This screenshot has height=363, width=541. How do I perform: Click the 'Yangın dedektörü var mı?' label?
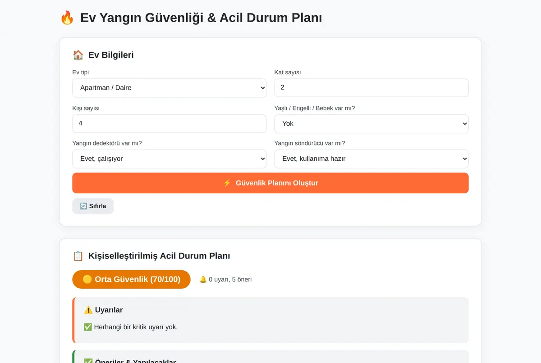107,143
